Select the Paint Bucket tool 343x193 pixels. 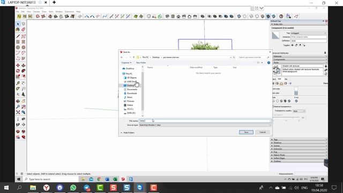pyautogui.click(x=18, y=29)
